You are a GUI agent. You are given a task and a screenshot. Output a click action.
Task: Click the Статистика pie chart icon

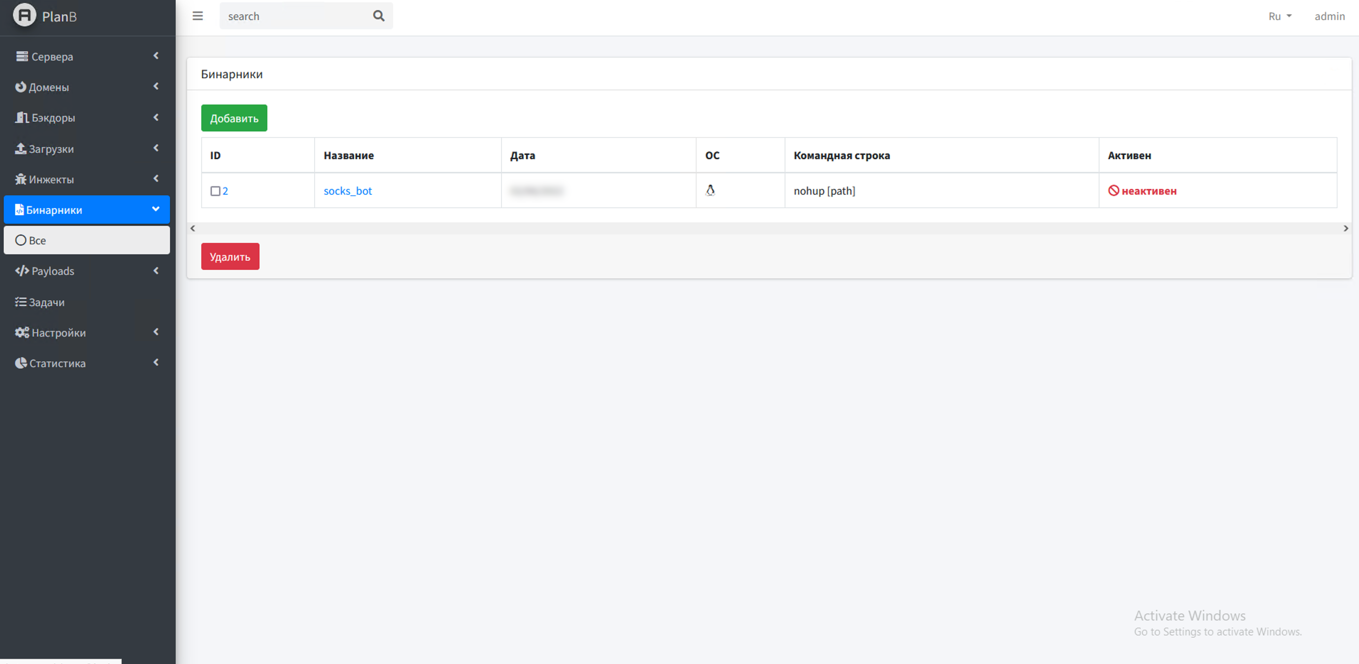(x=21, y=363)
